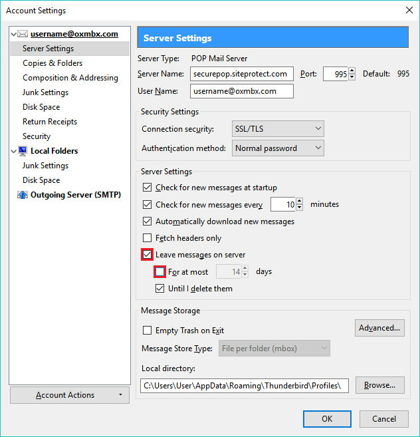
Task: Collapse the username@oxmbx.com account tree
Action: [x=14, y=34]
